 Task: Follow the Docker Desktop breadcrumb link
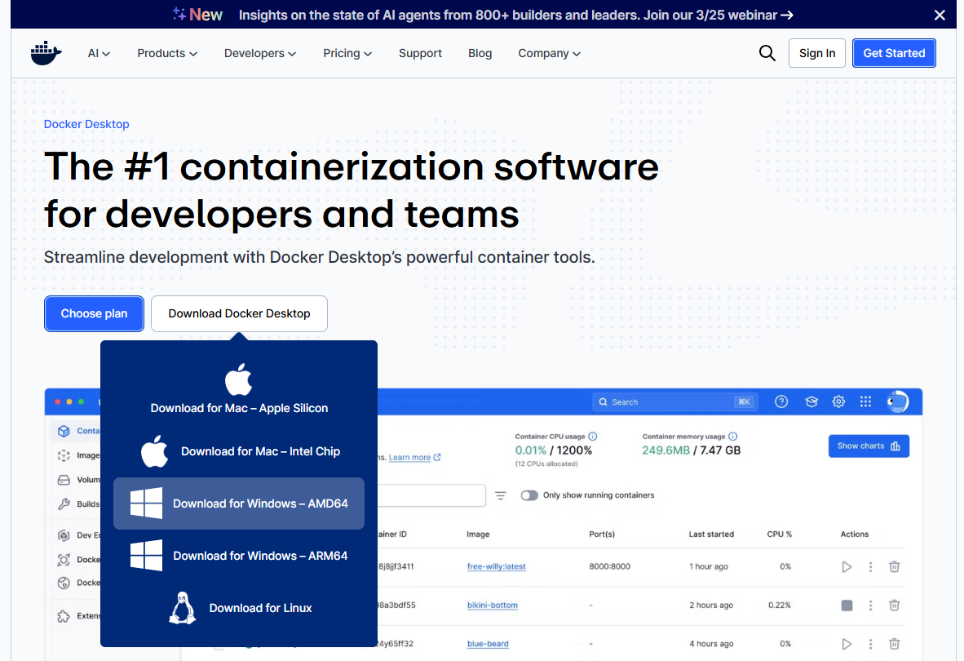(86, 124)
